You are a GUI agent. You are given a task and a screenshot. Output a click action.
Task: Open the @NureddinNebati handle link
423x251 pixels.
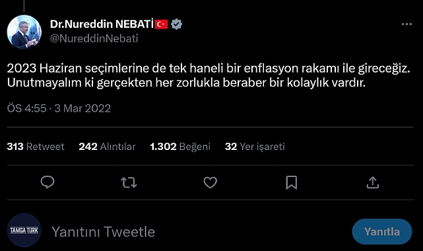(x=94, y=38)
